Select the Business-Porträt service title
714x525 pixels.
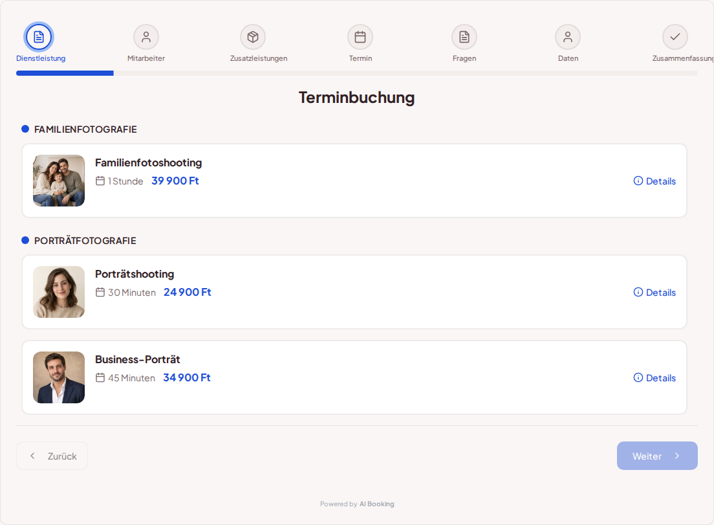(x=138, y=359)
